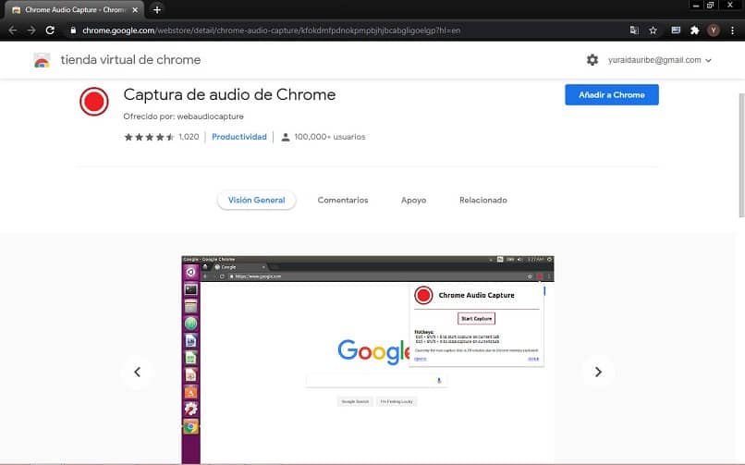Reload the page with the refresh icon
This screenshot has width=745, height=465.
point(50,31)
